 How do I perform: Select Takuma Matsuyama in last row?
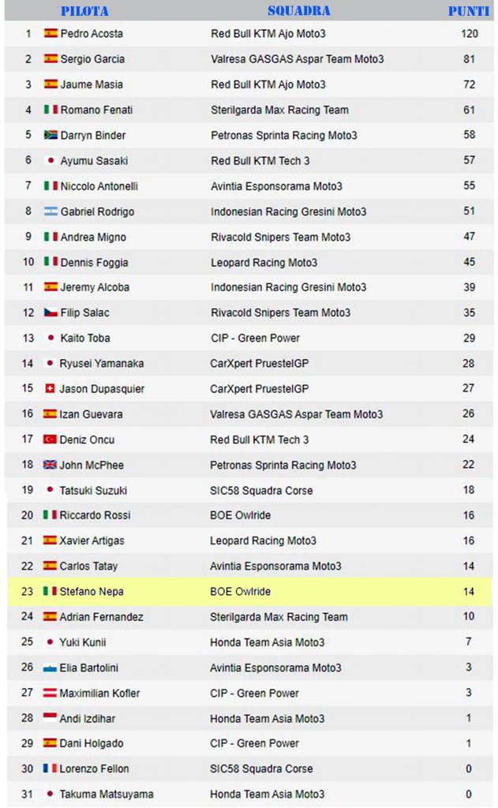tap(107, 794)
